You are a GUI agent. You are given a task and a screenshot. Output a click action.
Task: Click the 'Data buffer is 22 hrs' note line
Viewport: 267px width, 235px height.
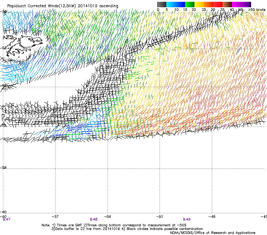(127, 229)
